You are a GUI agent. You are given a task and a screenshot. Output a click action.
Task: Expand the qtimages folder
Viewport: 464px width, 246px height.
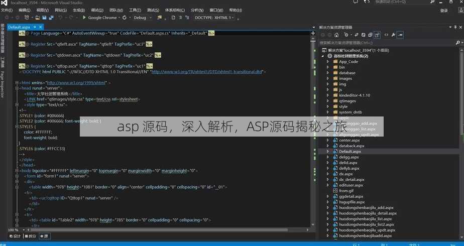327,101
